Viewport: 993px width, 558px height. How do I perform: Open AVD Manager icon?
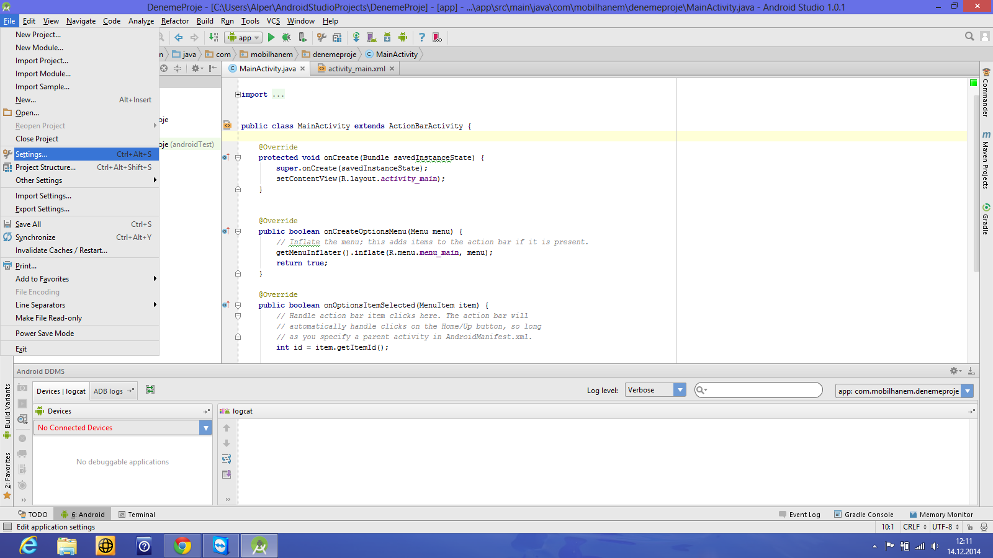(x=371, y=38)
